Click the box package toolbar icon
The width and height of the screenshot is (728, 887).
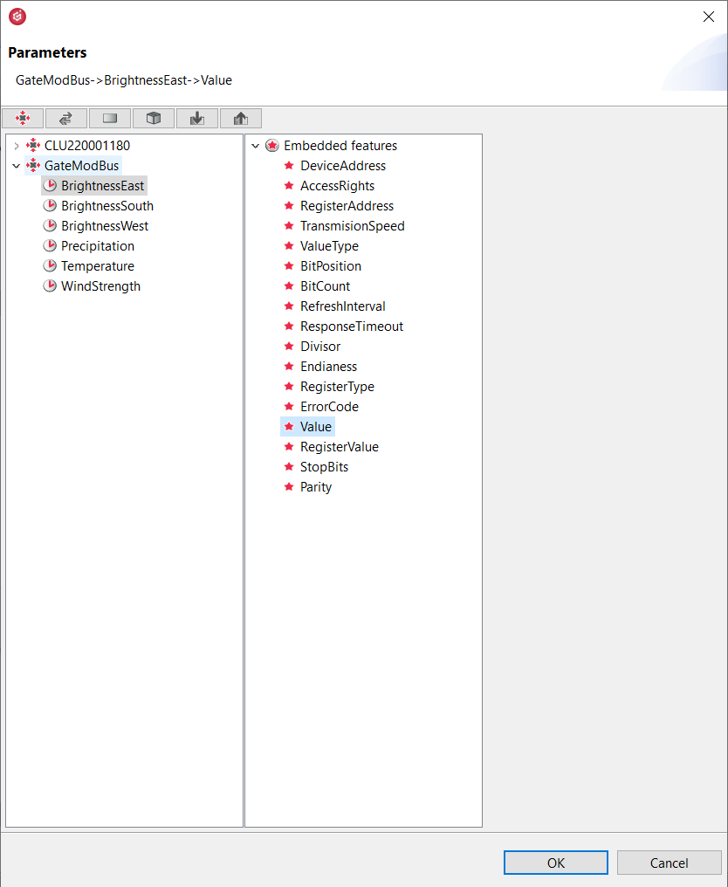click(x=154, y=118)
